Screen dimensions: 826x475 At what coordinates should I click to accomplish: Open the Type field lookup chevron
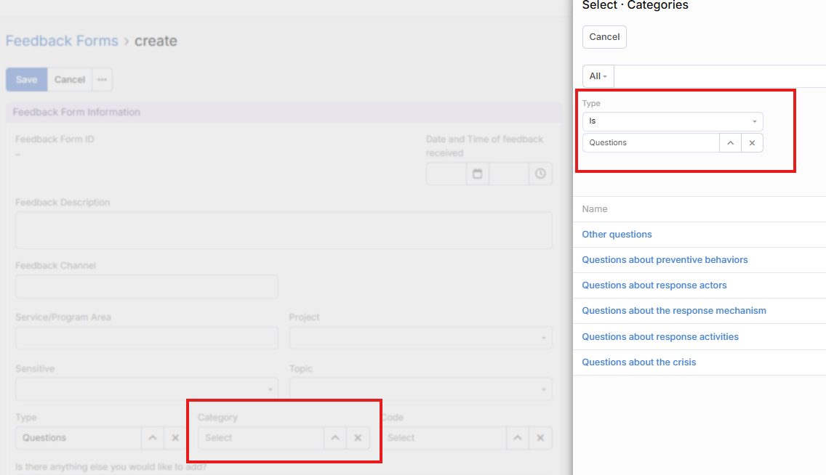click(x=153, y=438)
